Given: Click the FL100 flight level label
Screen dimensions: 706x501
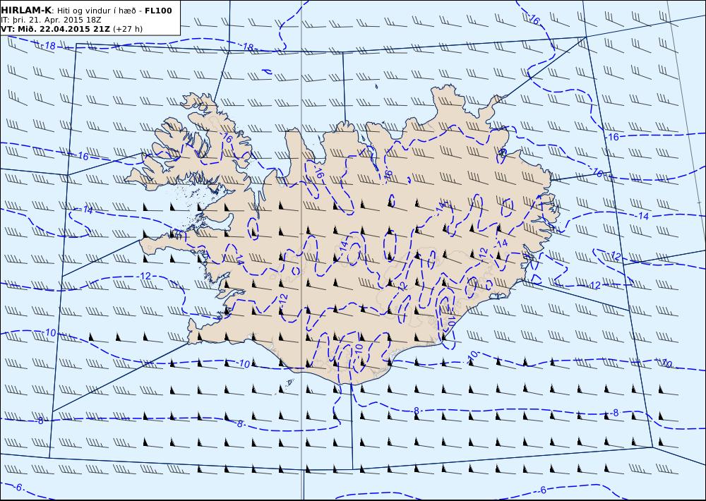Looking at the screenshot, I should coord(158,11).
